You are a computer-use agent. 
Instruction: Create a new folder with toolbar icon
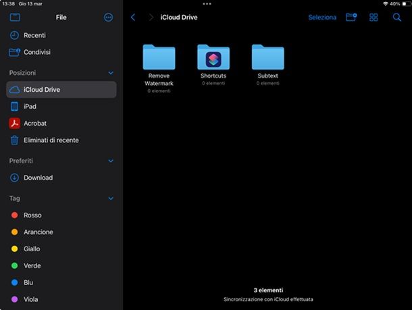point(351,18)
